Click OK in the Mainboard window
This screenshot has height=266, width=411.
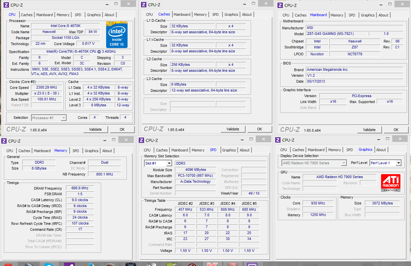coord(396,130)
